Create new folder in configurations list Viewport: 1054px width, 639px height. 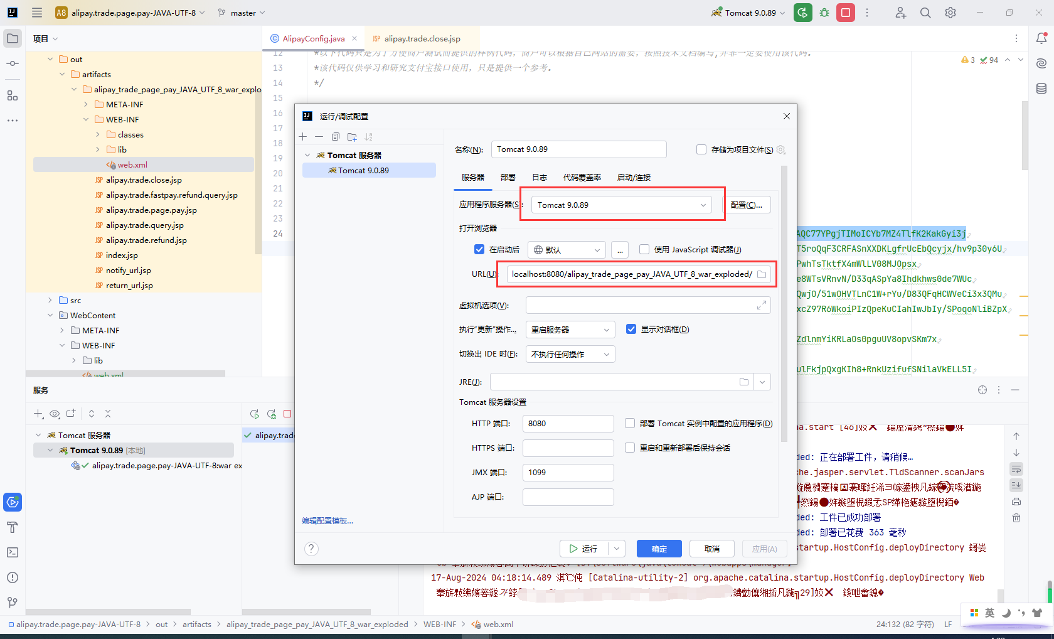(352, 137)
